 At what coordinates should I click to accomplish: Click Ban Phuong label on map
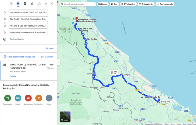tap(91, 74)
